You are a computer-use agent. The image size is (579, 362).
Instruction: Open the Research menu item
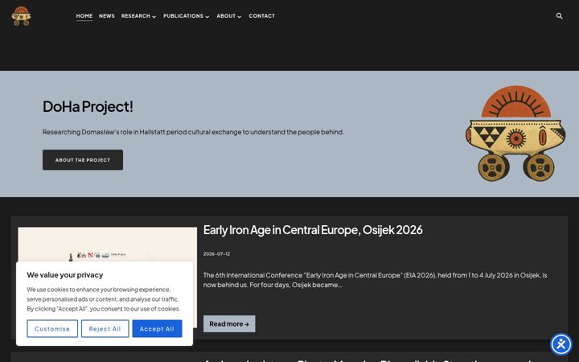(x=136, y=16)
